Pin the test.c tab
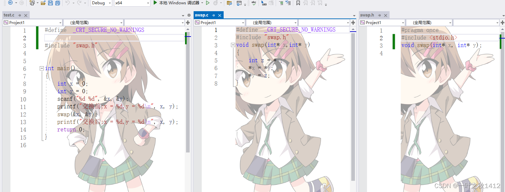The image size is (505, 192). pyautogui.click(x=19, y=15)
